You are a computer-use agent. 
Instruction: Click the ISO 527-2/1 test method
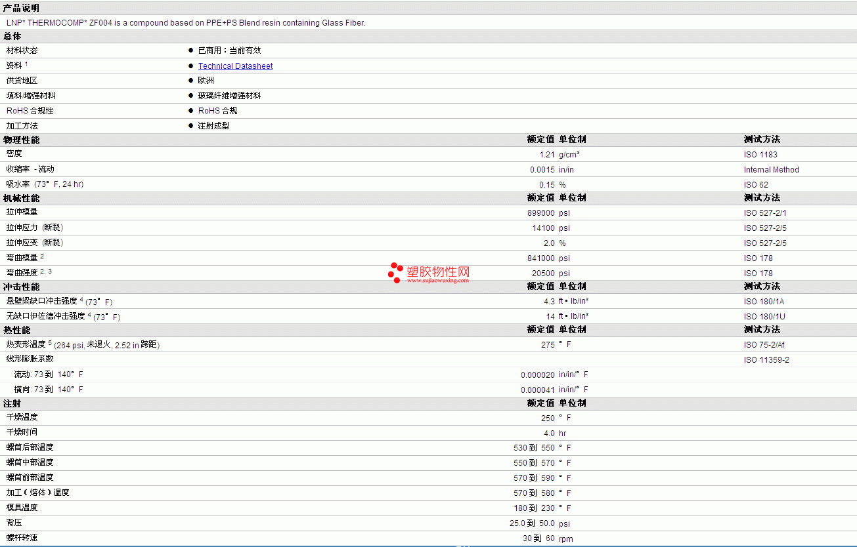[765, 213]
